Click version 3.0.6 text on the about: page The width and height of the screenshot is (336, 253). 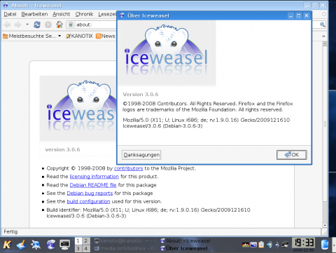coord(62,149)
